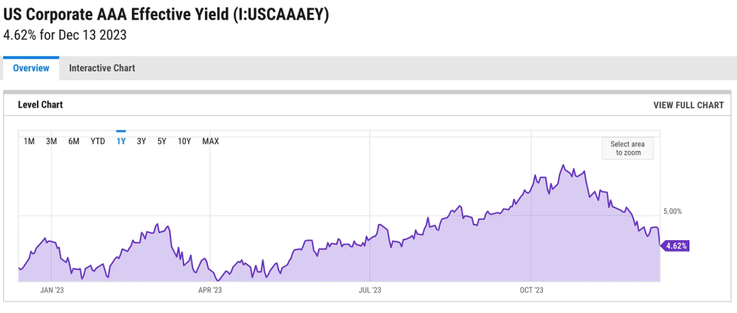Click the APR '23 axis label
This screenshot has height=313, width=737.
tap(210, 291)
